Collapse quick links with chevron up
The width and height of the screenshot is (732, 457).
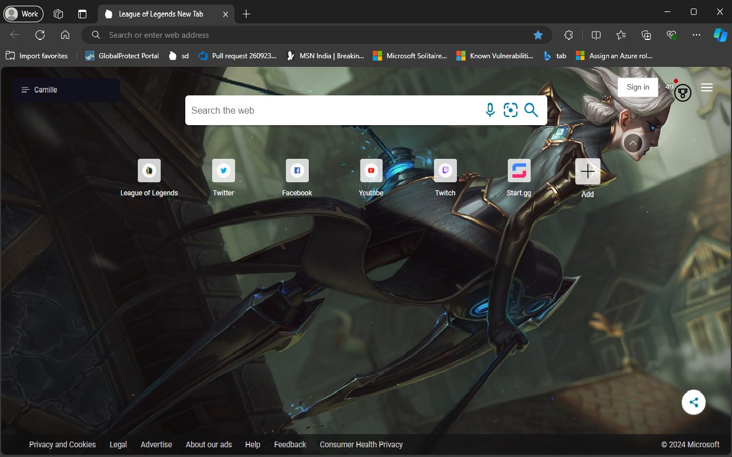tap(633, 143)
